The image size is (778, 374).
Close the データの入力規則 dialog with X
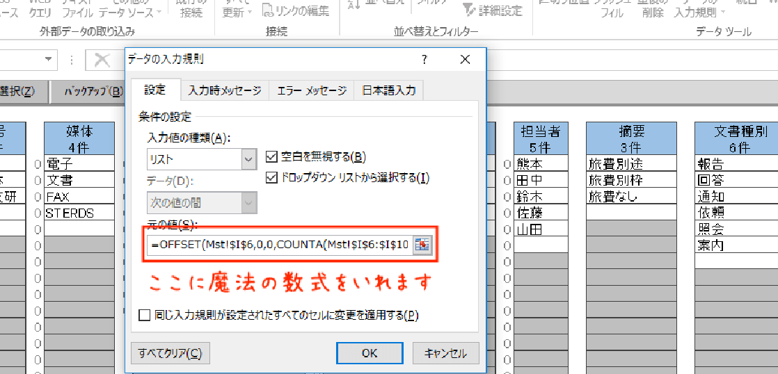point(465,60)
